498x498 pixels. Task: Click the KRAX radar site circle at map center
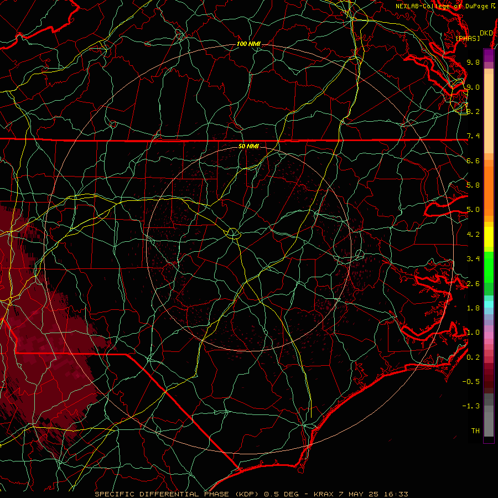coord(233,234)
